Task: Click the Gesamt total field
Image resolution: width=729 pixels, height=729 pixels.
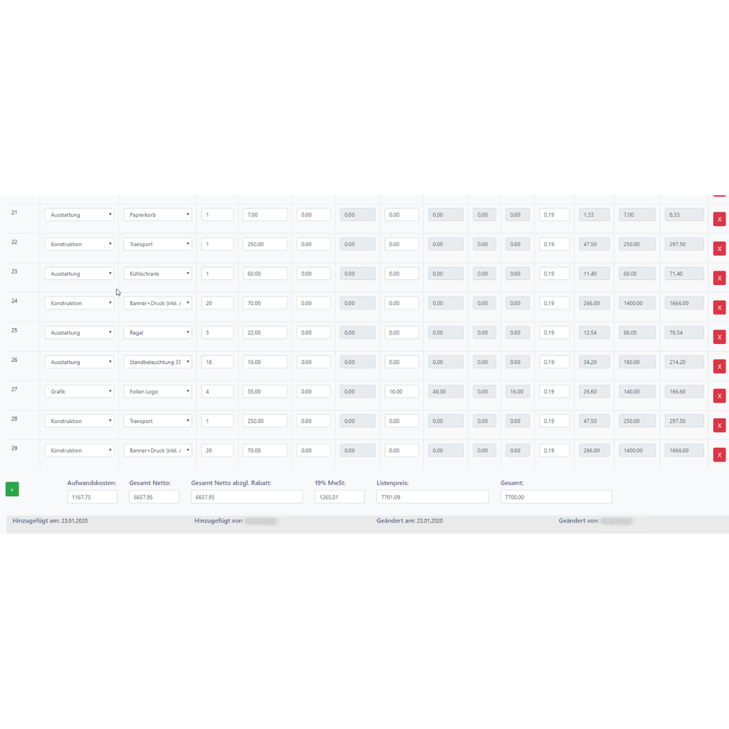Action: [556, 497]
